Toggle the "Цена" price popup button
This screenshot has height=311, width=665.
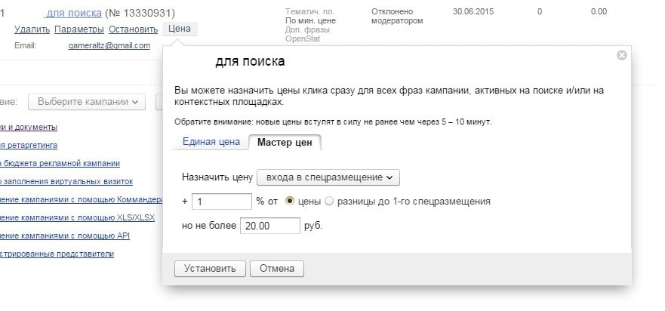click(x=180, y=29)
